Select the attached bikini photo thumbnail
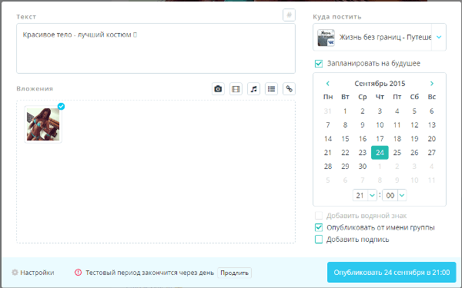Viewport: 462px width, 288px height. coord(43,124)
